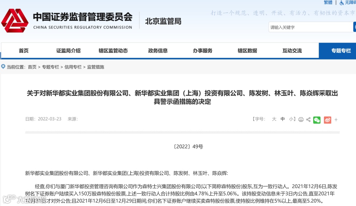Click the 北京监管局 header title
Viewport: 356px width, 206px height.
(163, 21)
